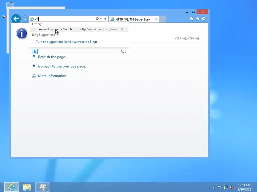This screenshot has width=257, height=192.
Task: Click Turn on suggestions link
Action: [x=66, y=42]
